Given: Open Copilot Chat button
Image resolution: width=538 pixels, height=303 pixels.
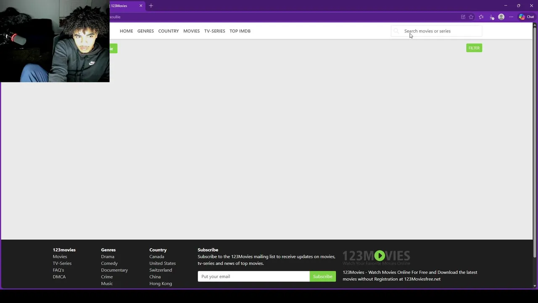Looking at the screenshot, I should point(526,17).
